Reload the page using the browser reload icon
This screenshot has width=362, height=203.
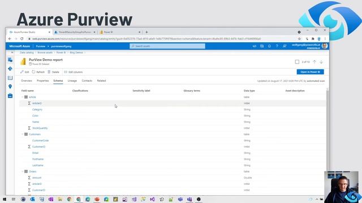pos(22,39)
